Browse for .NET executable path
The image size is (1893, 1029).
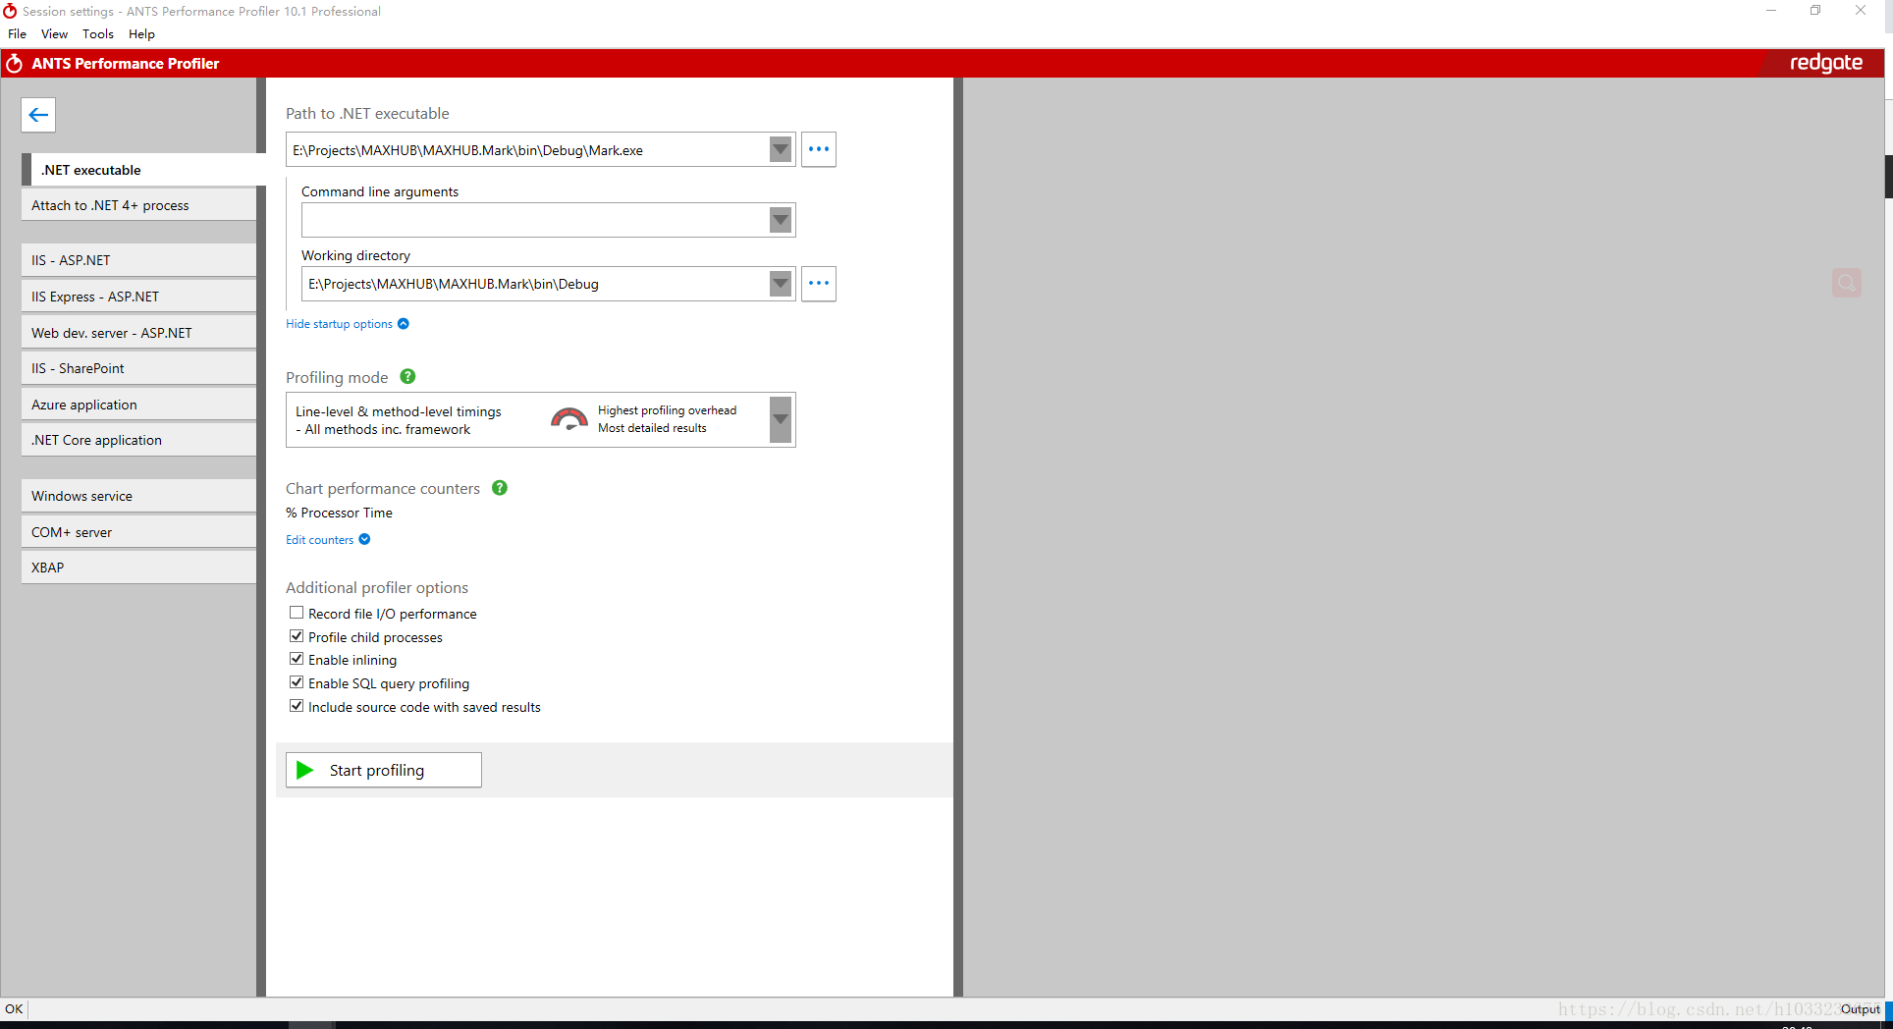click(x=818, y=149)
